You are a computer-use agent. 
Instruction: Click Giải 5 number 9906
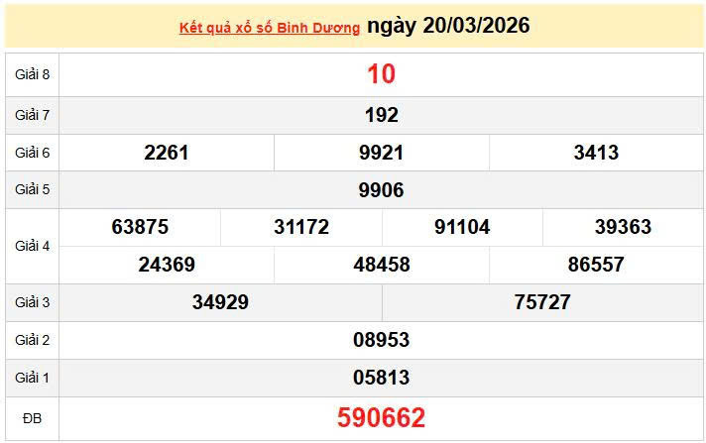click(x=382, y=190)
